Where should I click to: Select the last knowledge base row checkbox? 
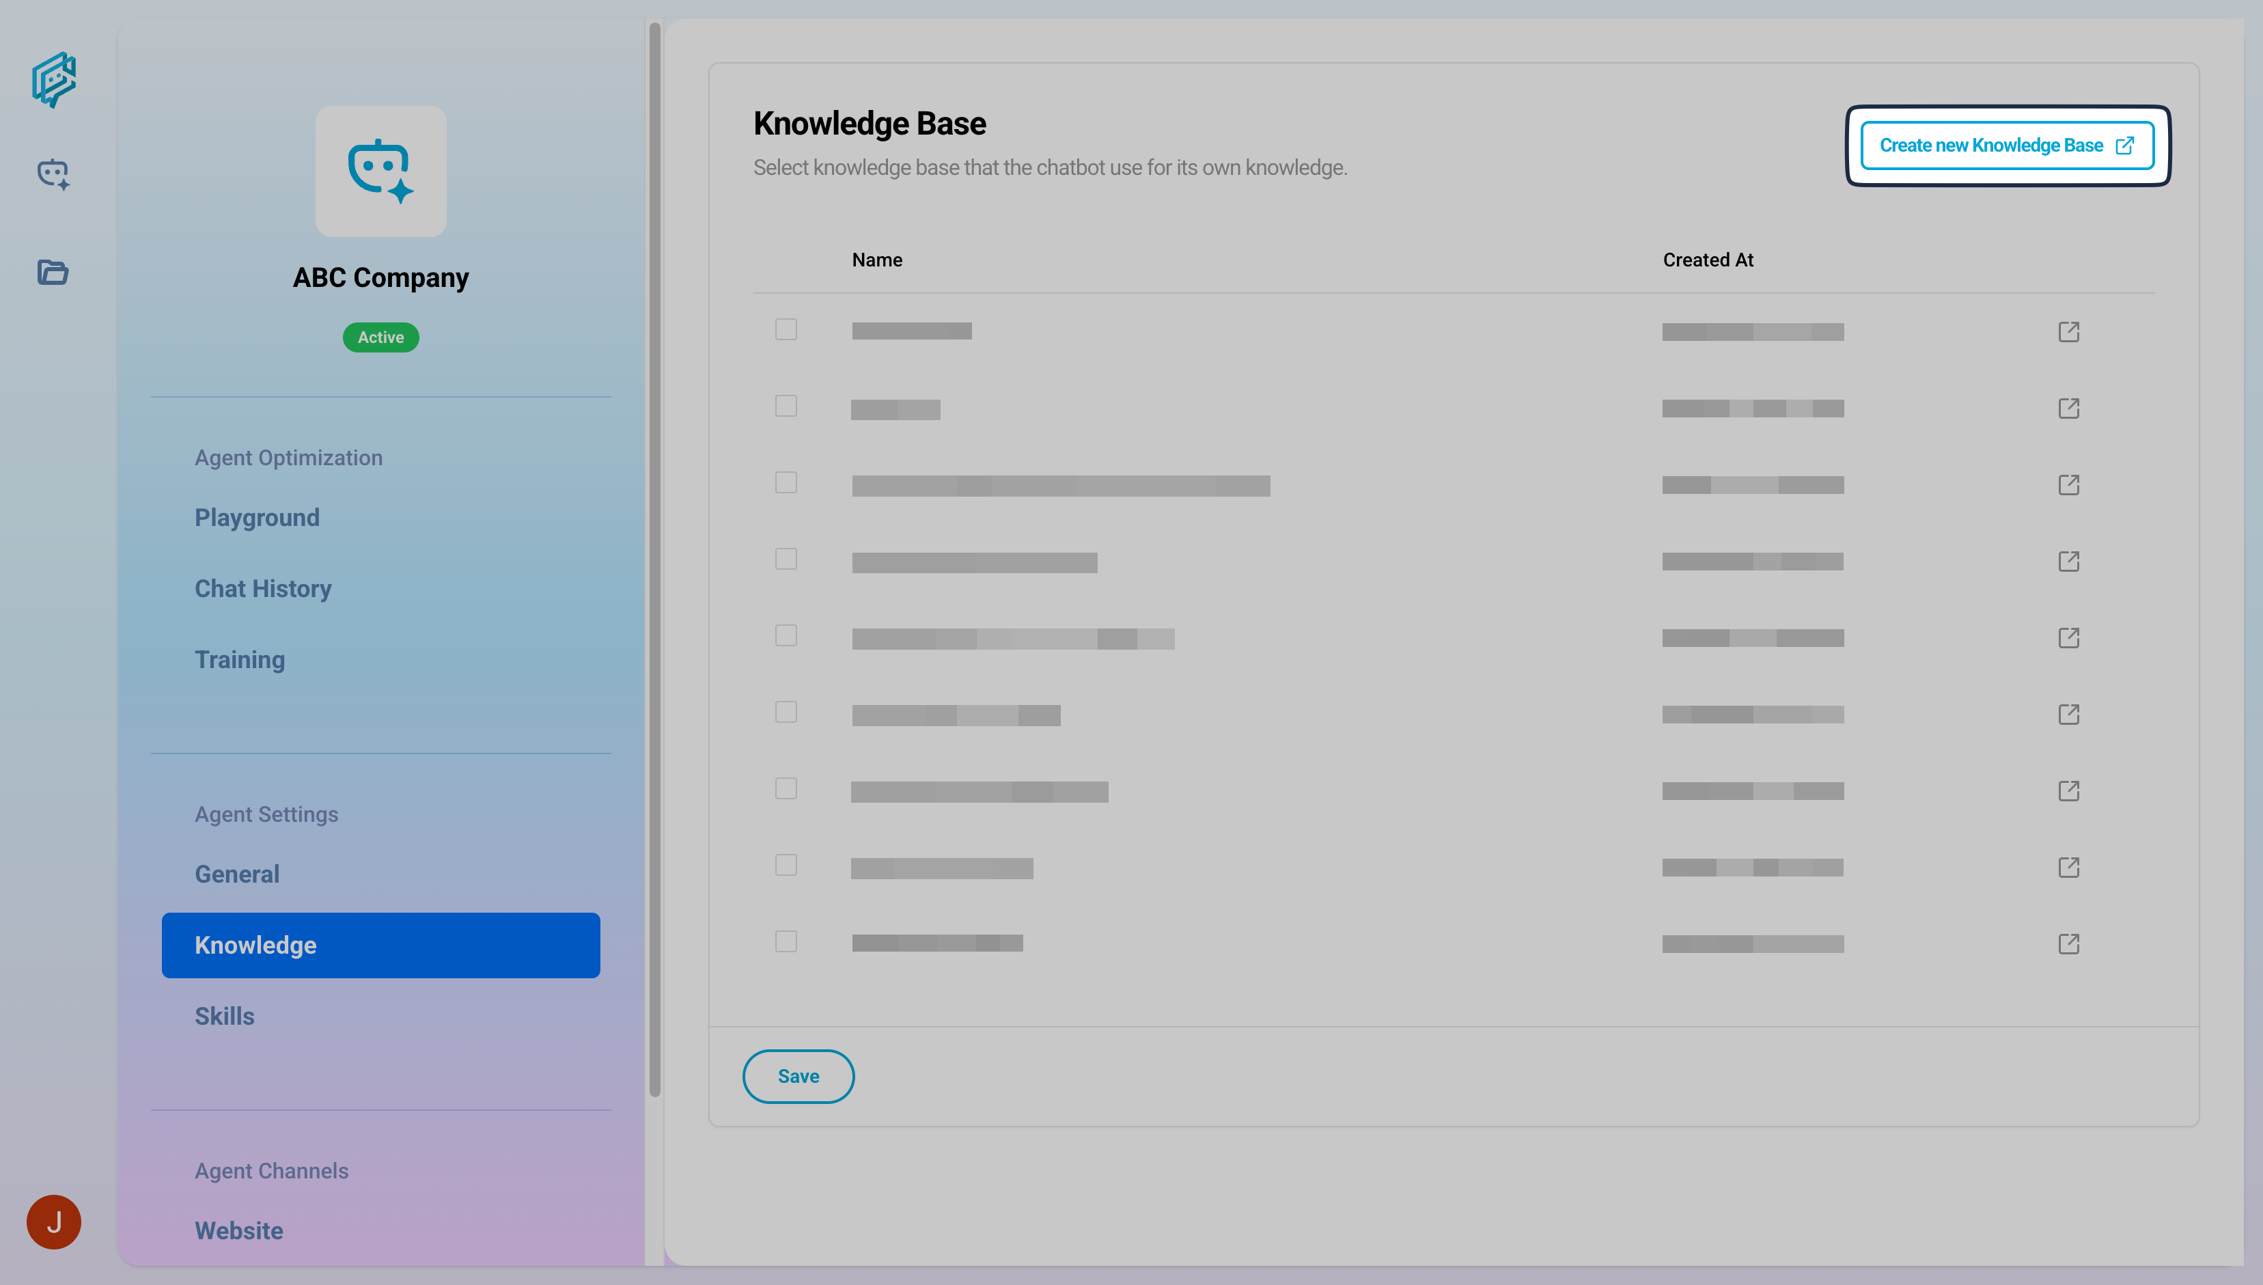pyautogui.click(x=786, y=941)
